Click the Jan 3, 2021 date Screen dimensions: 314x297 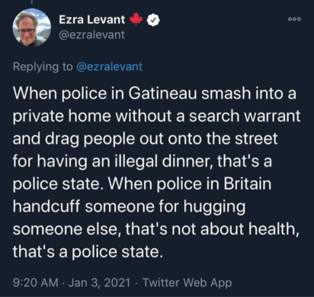pos(100,282)
